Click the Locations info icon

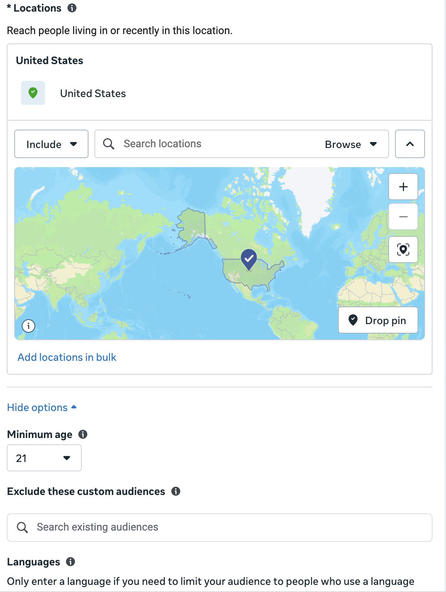72,8
